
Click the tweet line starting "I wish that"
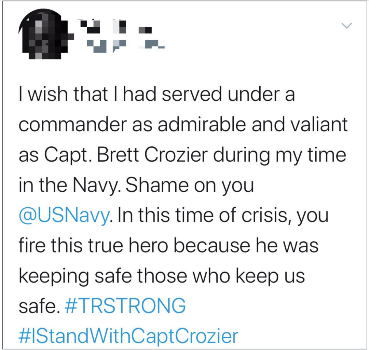(x=157, y=94)
